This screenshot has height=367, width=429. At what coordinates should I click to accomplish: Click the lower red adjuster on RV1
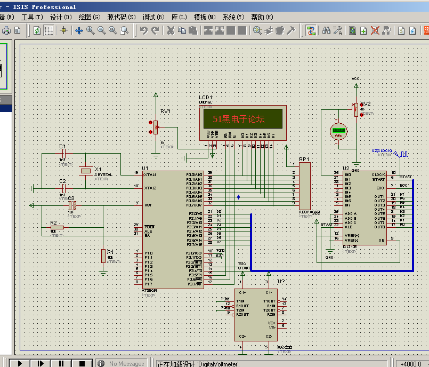(x=150, y=132)
